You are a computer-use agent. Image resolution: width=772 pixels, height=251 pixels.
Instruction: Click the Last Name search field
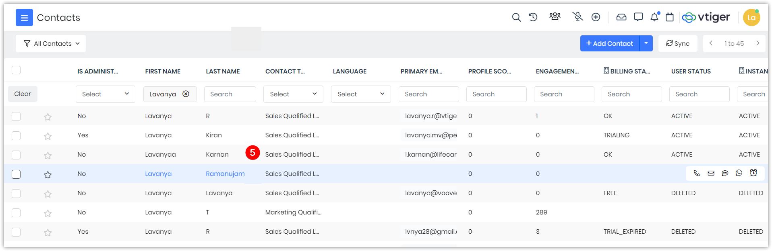point(230,94)
